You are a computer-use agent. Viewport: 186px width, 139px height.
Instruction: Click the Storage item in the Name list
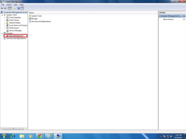point(34,19)
